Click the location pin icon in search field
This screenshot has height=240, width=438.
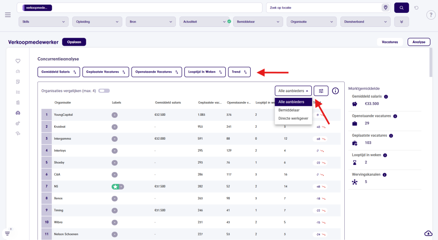385,8
